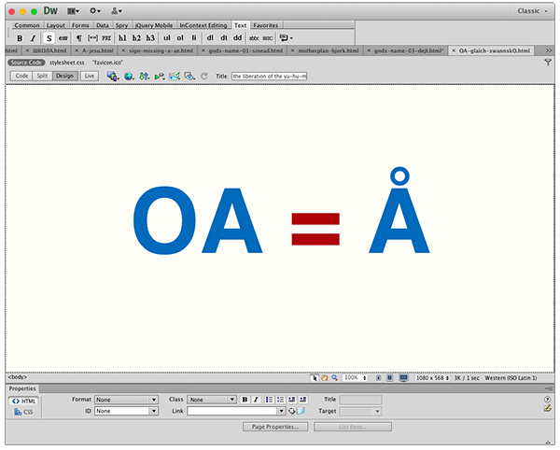Screen dimensions: 560x450
Task: Click W3C Validation icon
Action: click(160, 76)
